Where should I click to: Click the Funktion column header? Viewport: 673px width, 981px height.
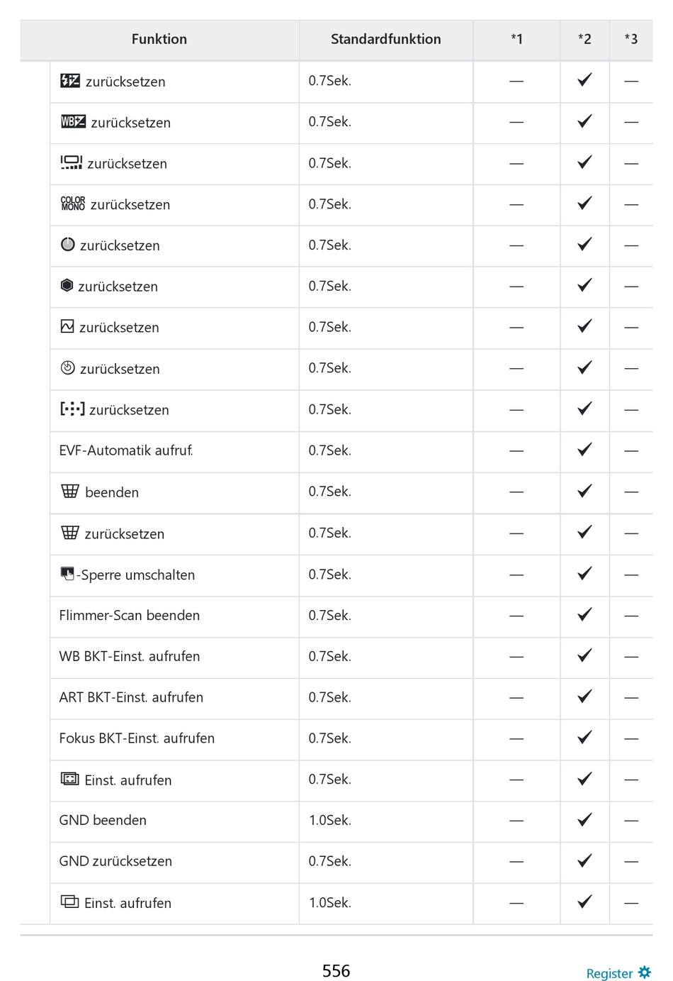(x=159, y=40)
